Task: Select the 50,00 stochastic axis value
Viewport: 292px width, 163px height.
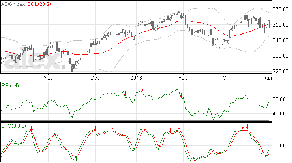Action: pos(279,146)
